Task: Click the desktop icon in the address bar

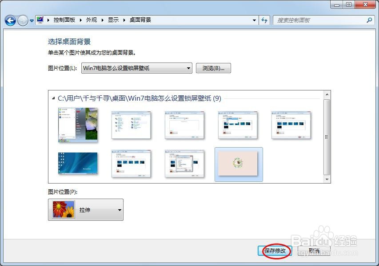Action: pos(39,20)
